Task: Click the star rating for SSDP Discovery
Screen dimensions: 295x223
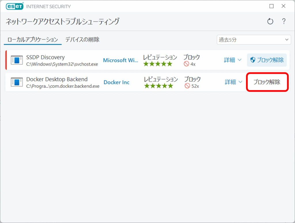Action: [158, 64]
